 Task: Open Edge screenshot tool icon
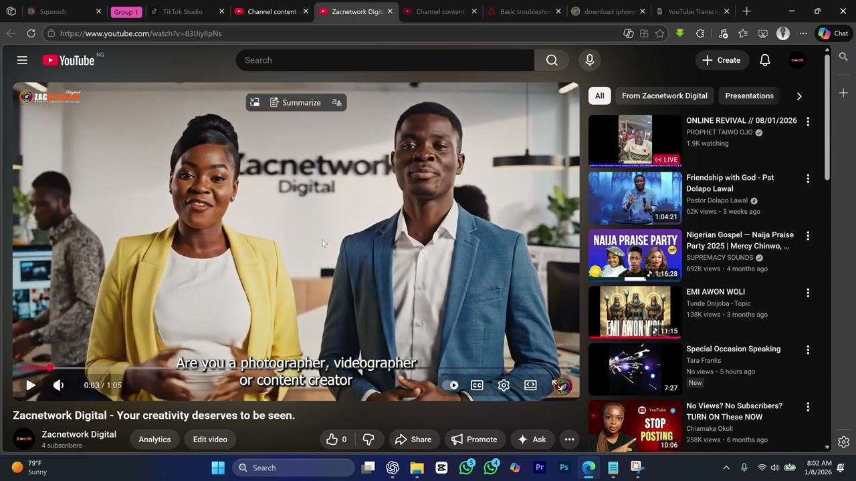point(763,33)
